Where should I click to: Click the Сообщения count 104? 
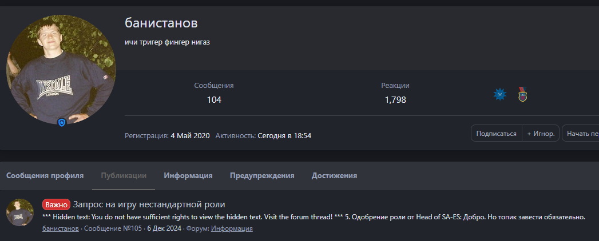pos(214,100)
